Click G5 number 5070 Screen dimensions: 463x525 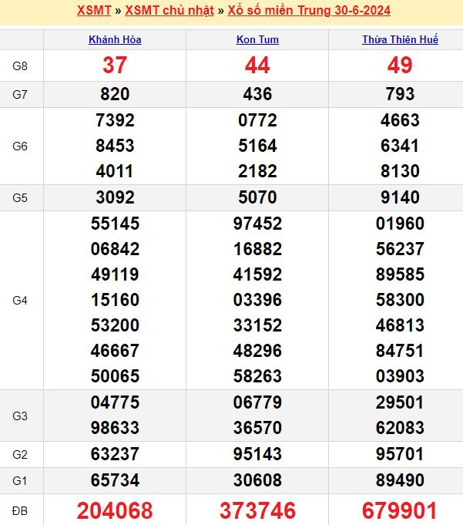257,197
